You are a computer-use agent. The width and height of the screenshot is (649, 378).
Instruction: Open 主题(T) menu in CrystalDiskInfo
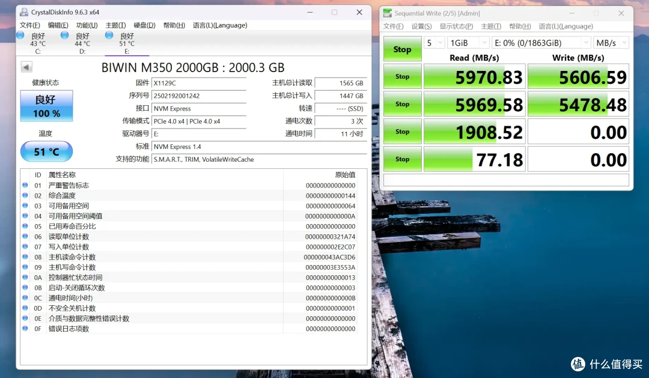pos(115,25)
